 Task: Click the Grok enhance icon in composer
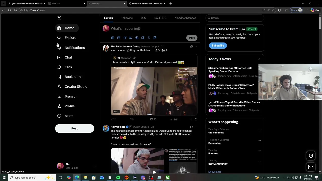(125, 38)
